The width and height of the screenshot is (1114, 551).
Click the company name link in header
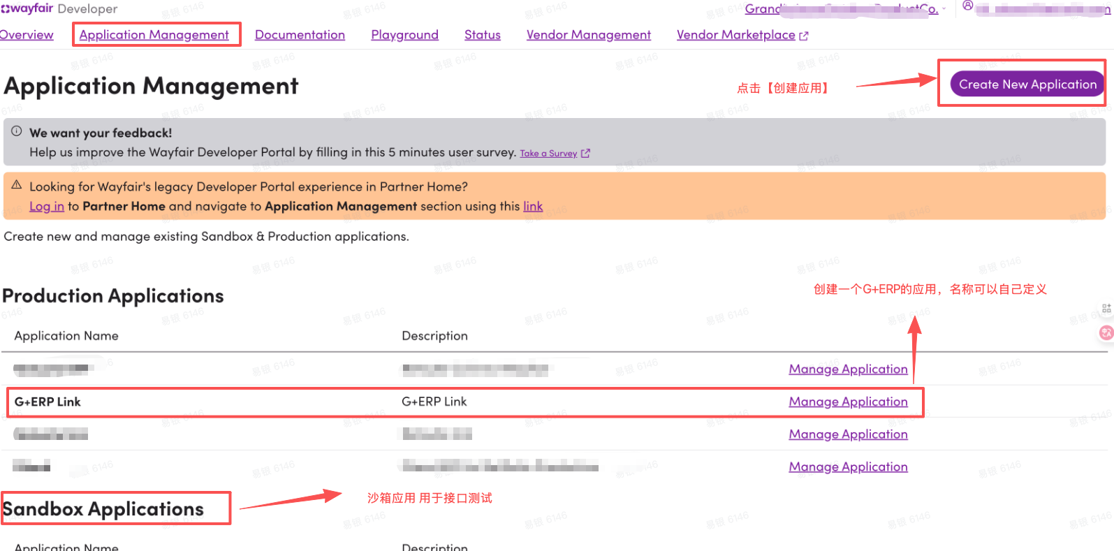click(842, 9)
